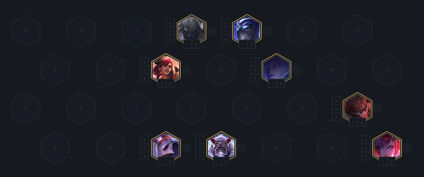Decrease star level of red-haired glowing-eyed woman
This screenshot has height=177, width=424.
383,161
